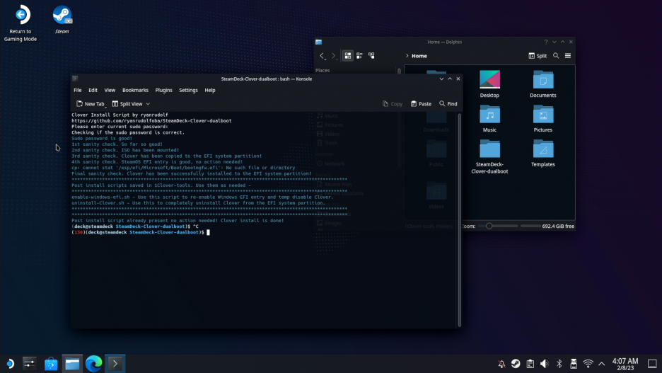Viewport: 662px width, 373px height.
Task: Open Return to Gaming Mode desktop icon
Action: [21, 23]
